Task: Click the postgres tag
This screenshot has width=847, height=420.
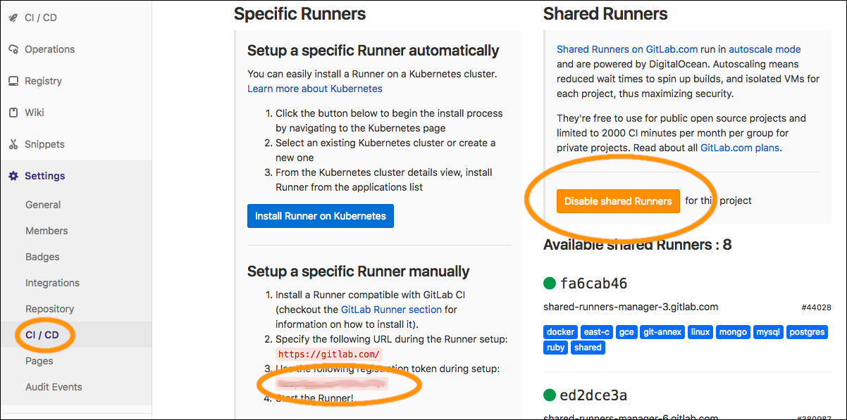Action: [807, 332]
